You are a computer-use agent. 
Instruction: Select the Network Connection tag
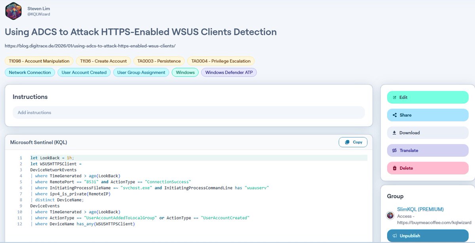[30, 72]
